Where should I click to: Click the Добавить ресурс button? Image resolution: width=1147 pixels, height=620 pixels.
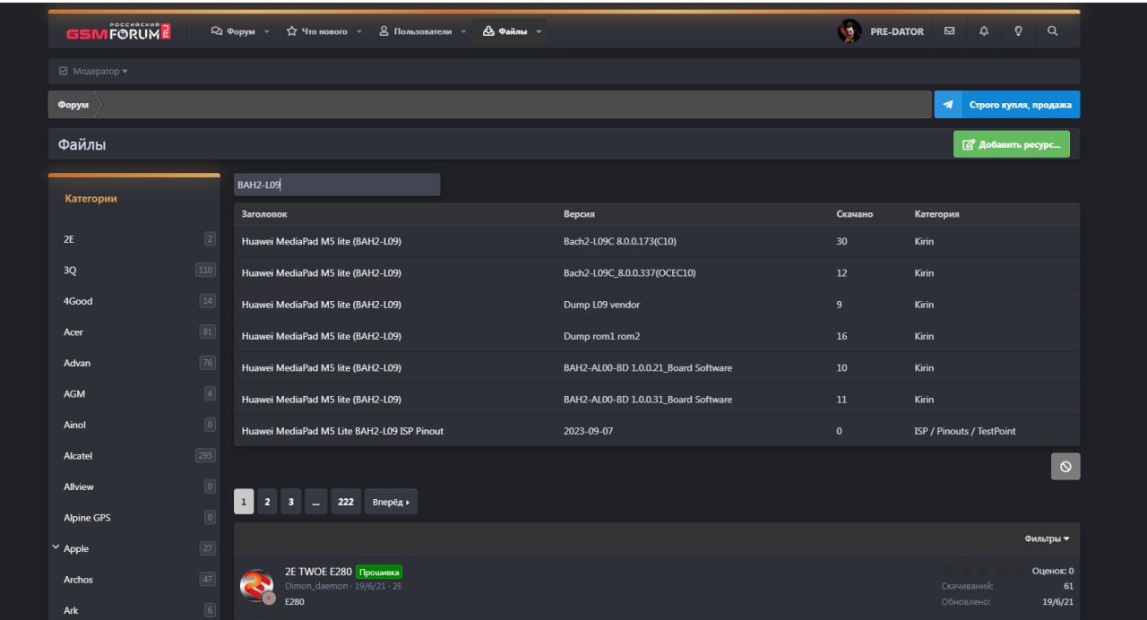point(1011,144)
